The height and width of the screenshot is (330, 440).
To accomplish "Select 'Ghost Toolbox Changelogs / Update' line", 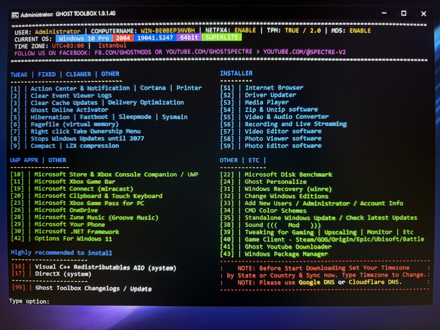I will [x=94, y=288].
